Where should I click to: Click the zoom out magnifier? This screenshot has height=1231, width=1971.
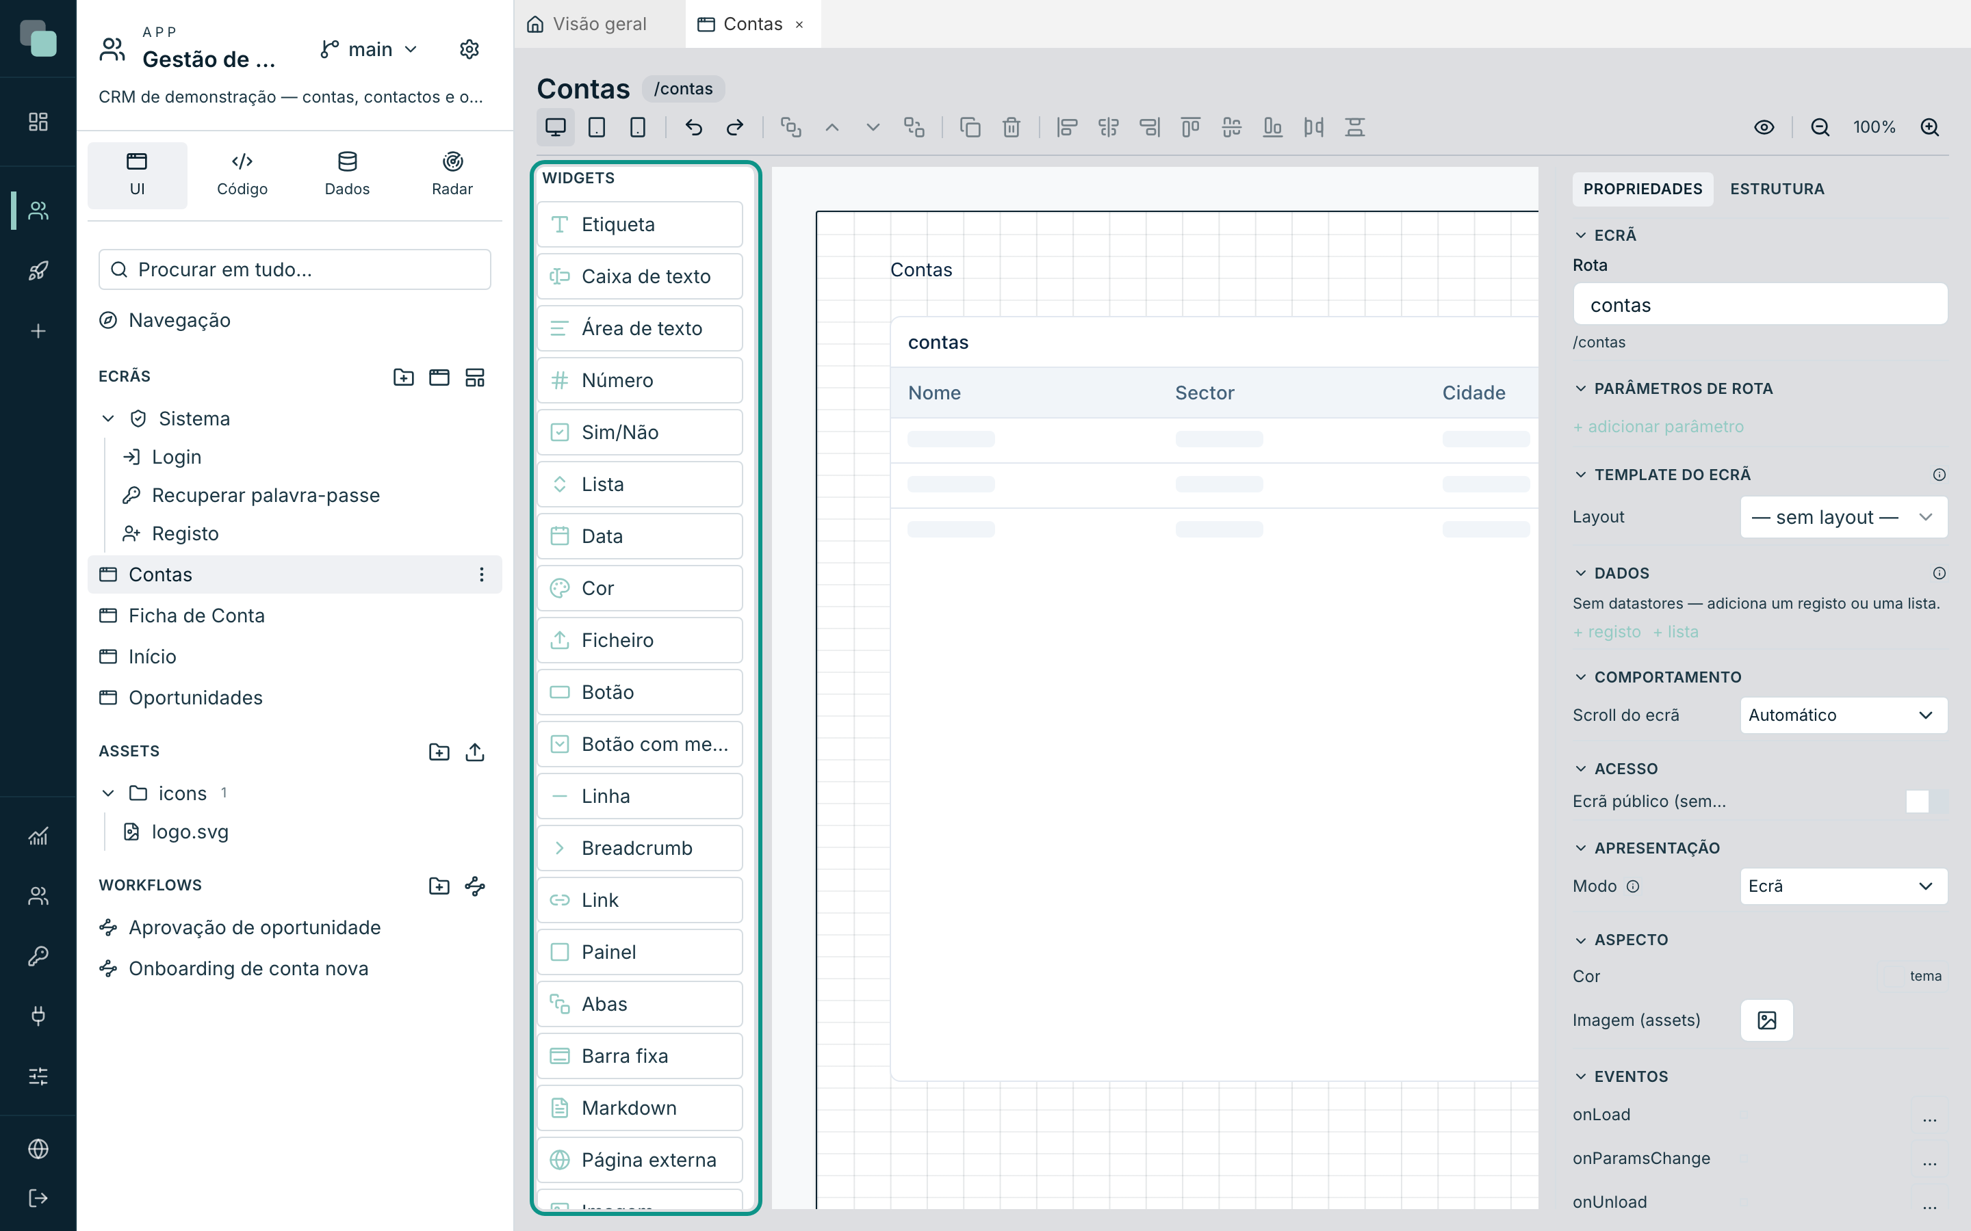pos(1820,127)
